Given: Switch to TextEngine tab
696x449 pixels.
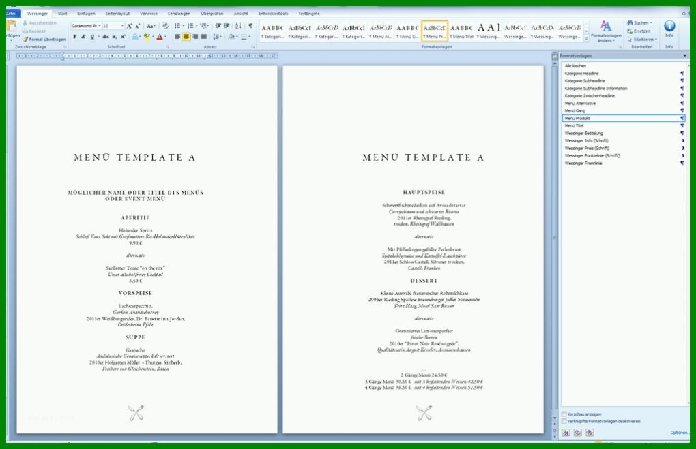Looking at the screenshot, I should pos(309,14).
